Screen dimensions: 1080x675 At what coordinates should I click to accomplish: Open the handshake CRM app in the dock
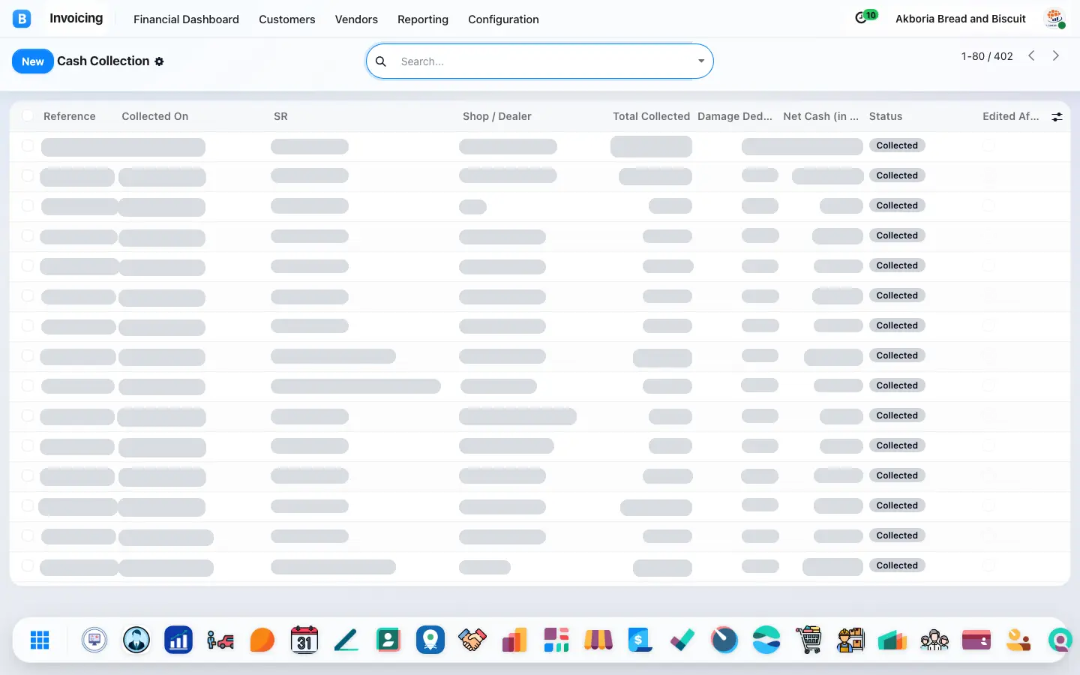pyautogui.click(x=472, y=640)
